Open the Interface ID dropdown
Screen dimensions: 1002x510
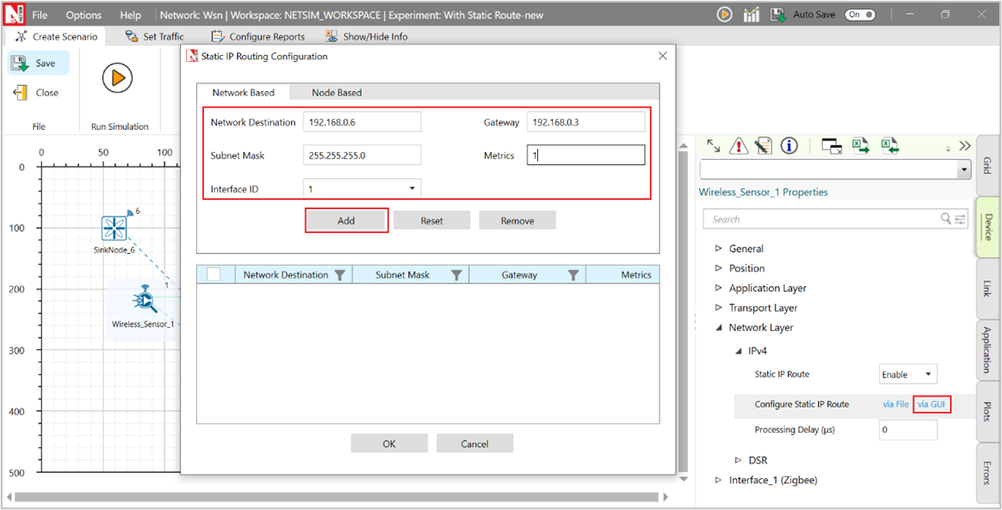tap(362, 188)
